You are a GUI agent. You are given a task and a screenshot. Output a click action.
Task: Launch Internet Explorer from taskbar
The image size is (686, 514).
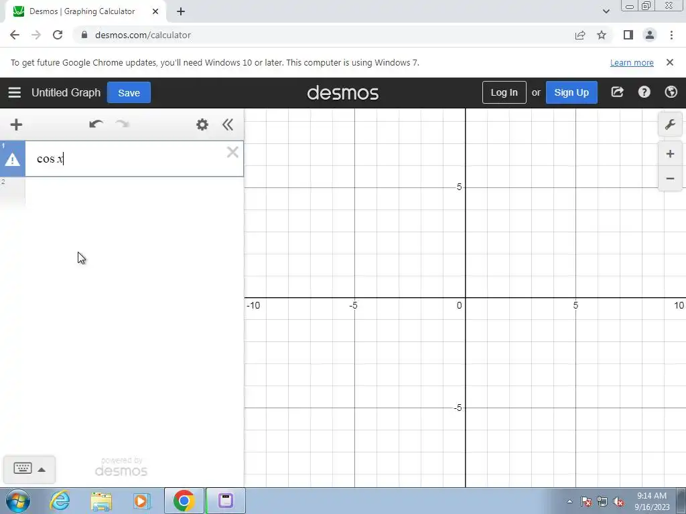(60, 501)
